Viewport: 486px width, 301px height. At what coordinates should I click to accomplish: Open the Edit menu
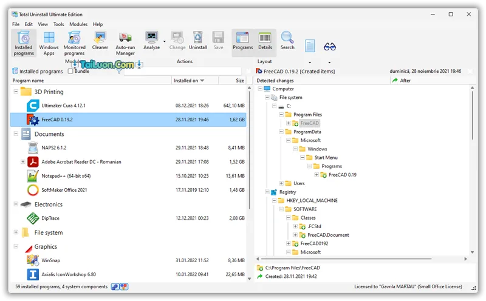[x=29, y=24]
